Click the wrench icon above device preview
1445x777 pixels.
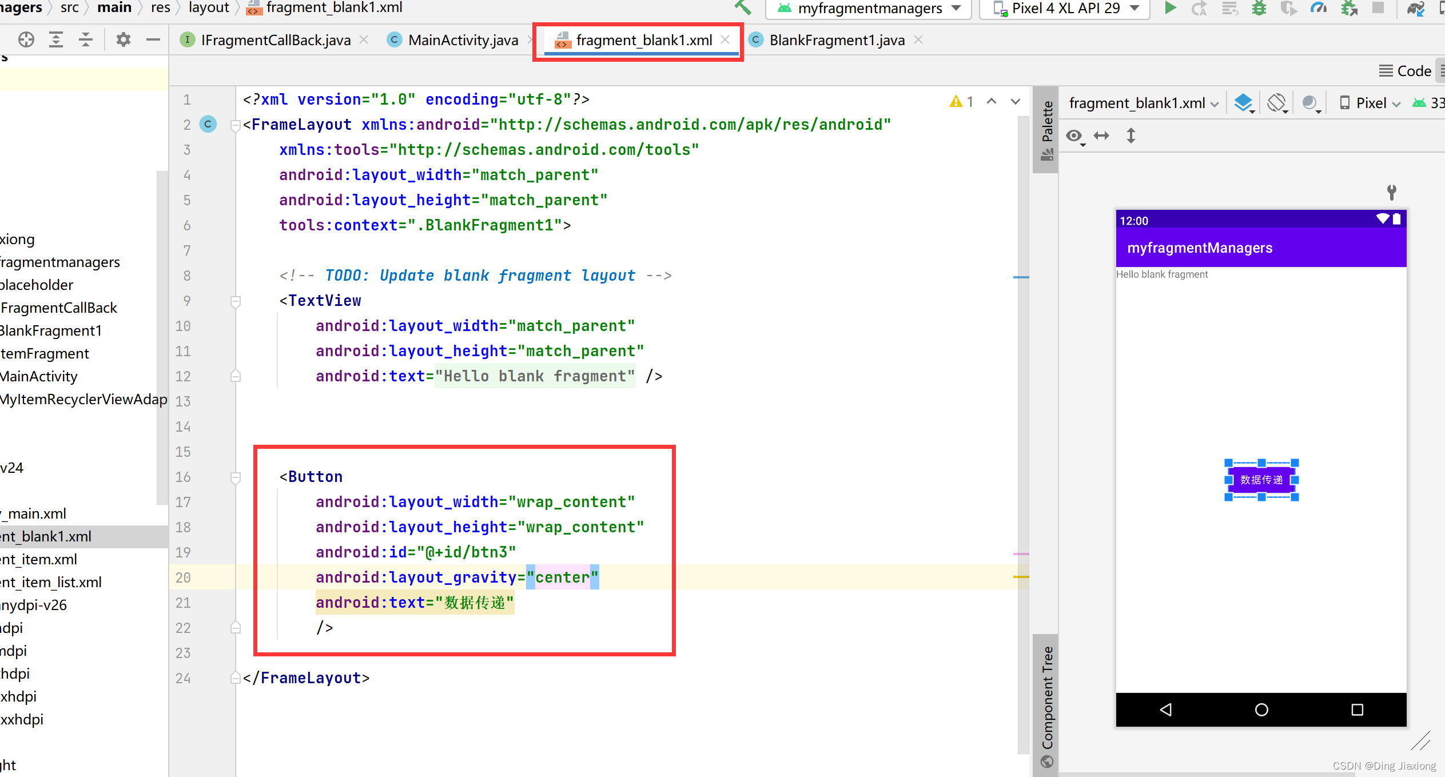click(1392, 192)
